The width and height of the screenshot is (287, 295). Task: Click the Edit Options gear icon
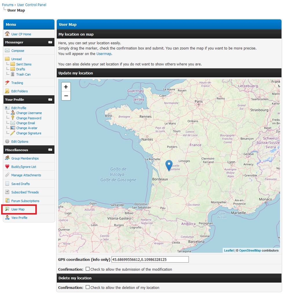point(7,142)
